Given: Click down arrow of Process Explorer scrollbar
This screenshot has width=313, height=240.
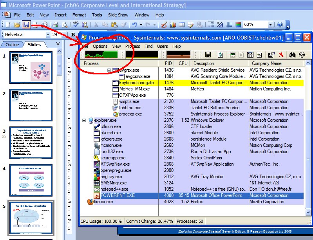Looking at the screenshot, I should point(308,213).
